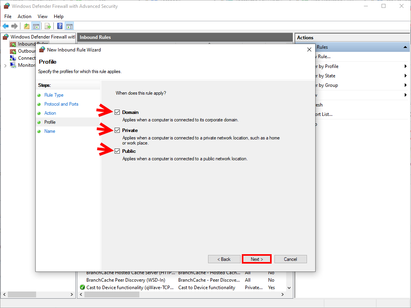411x308 pixels.
Task: Click the tree pane scroll-right arrow
Action: click(x=72, y=294)
